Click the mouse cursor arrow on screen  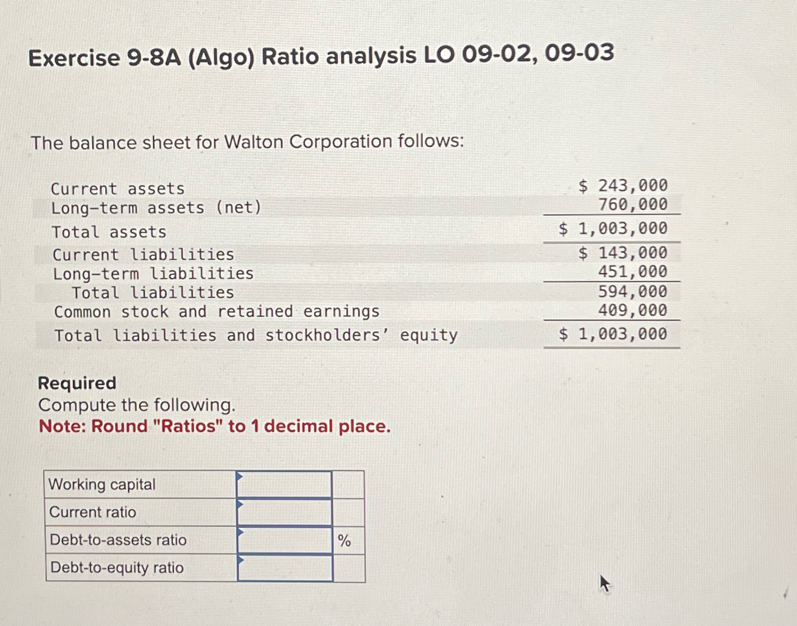(604, 583)
